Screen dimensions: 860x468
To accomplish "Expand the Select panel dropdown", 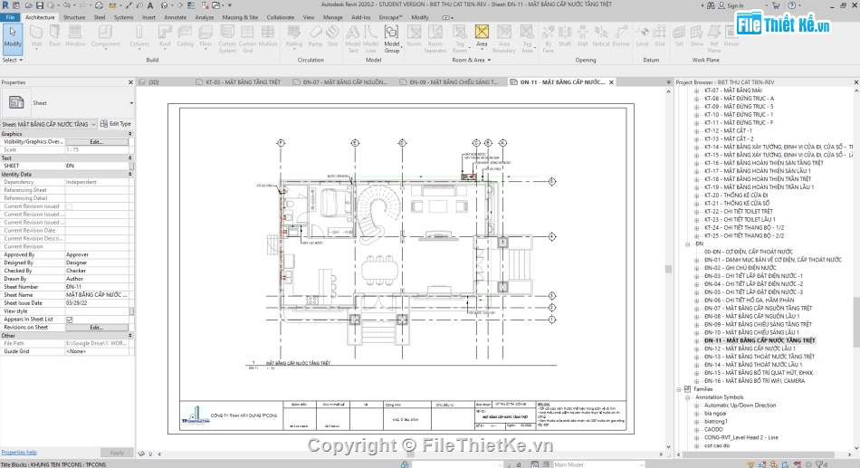I will tap(12, 60).
